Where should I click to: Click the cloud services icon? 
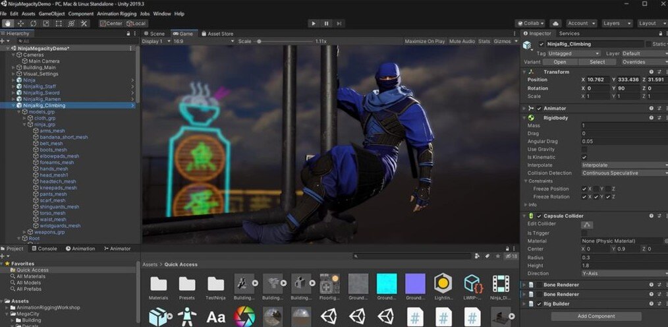tap(555, 24)
